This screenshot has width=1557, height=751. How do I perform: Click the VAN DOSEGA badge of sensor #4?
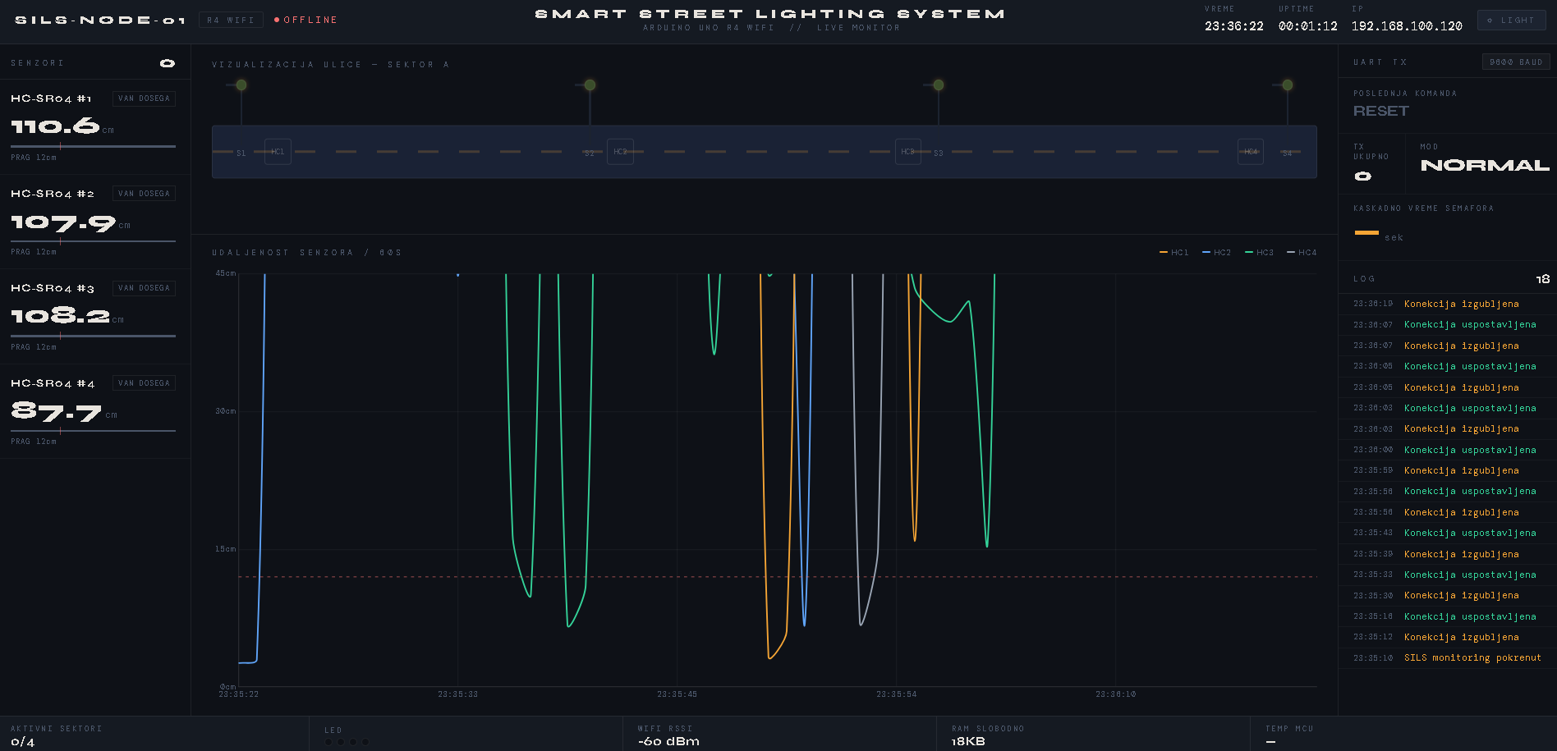click(x=144, y=383)
